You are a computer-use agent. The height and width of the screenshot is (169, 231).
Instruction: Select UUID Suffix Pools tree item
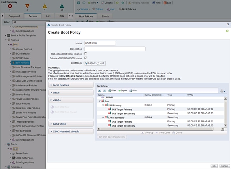coord(24,158)
